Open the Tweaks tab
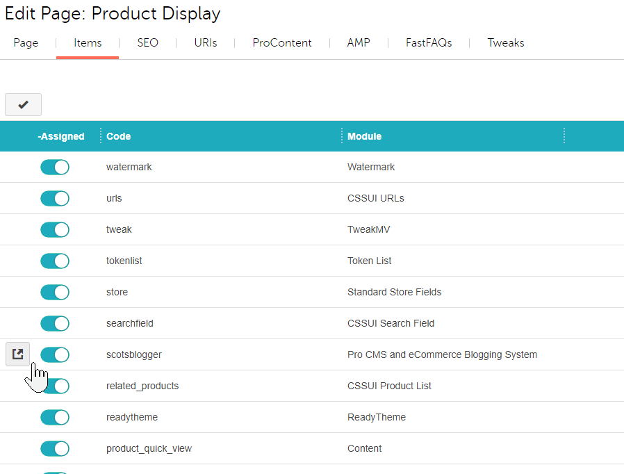The height and width of the screenshot is (474, 624). (506, 43)
